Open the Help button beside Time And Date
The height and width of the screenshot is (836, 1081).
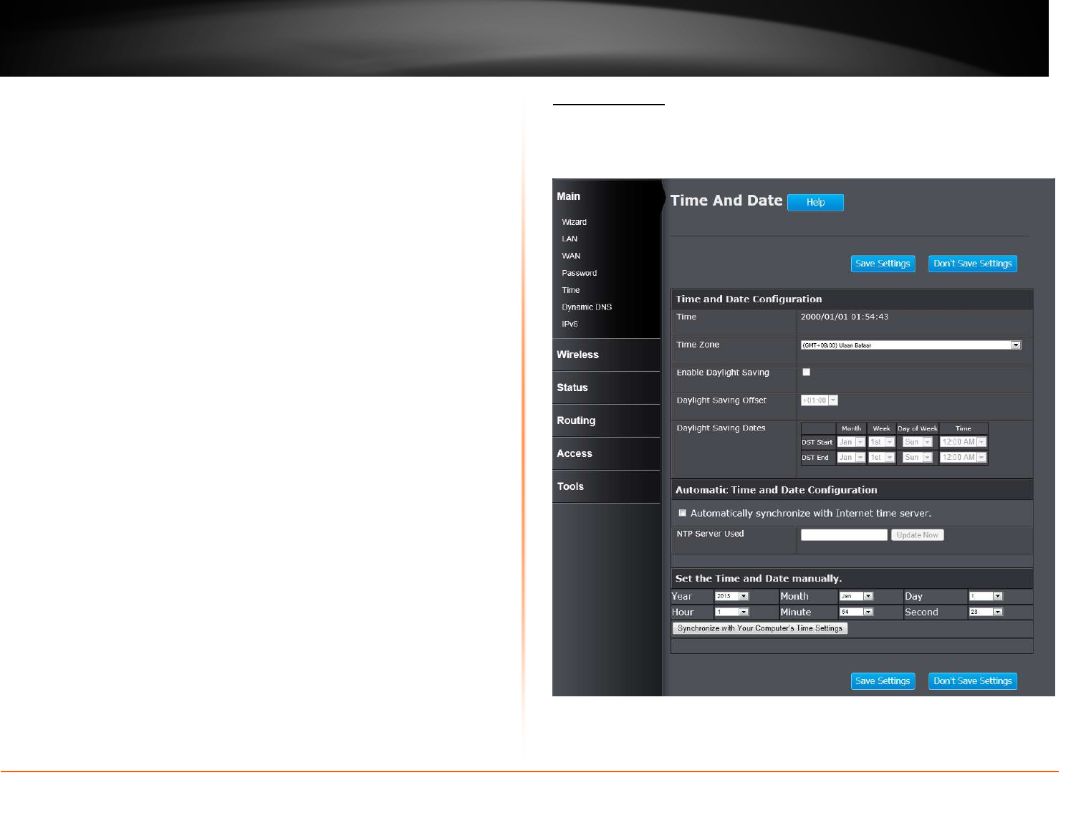click(x=815, y=203)
